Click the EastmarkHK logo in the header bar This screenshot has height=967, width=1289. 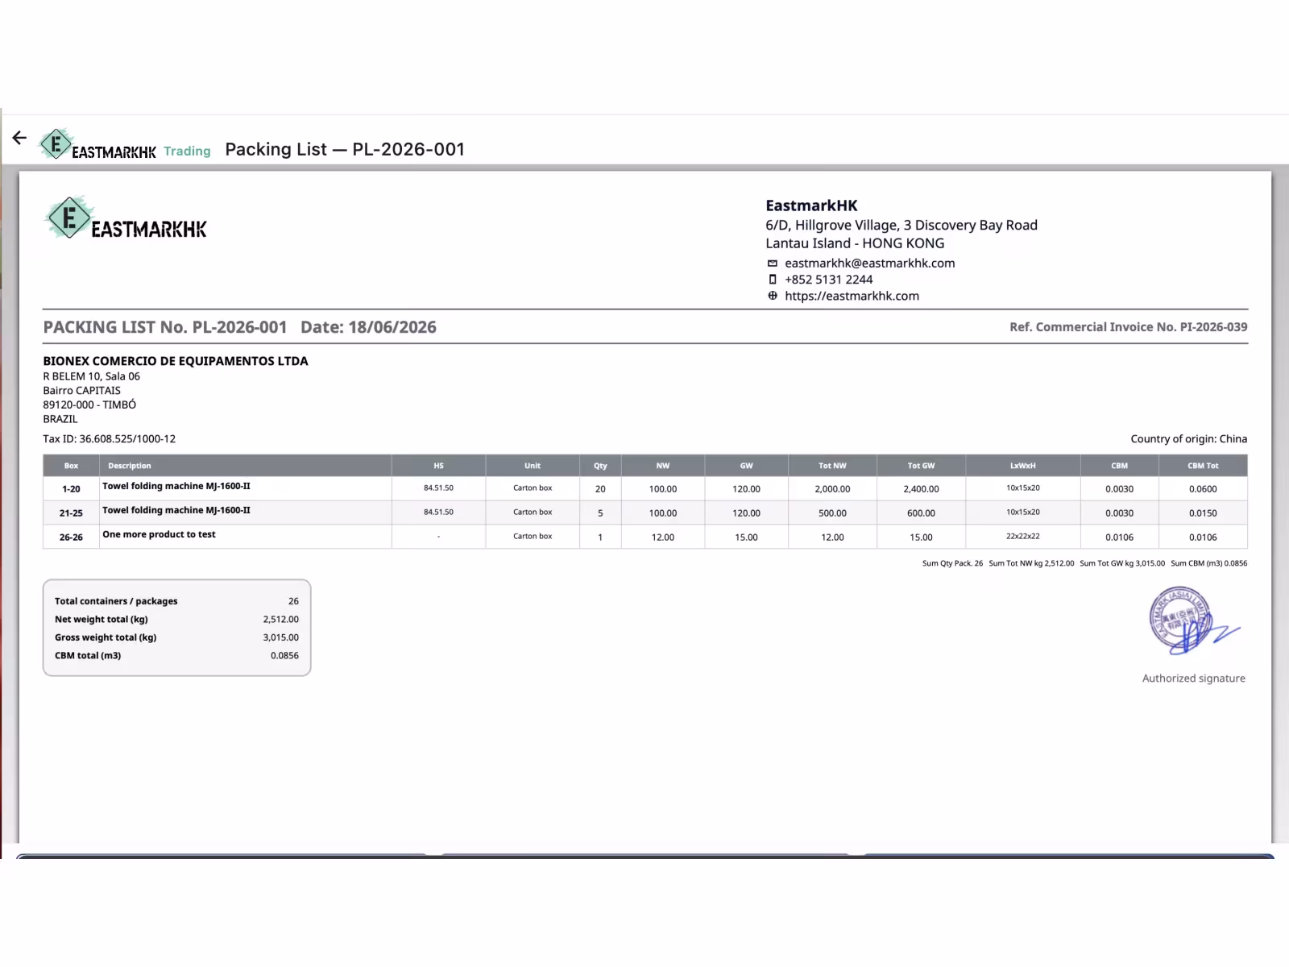point(97,145)
